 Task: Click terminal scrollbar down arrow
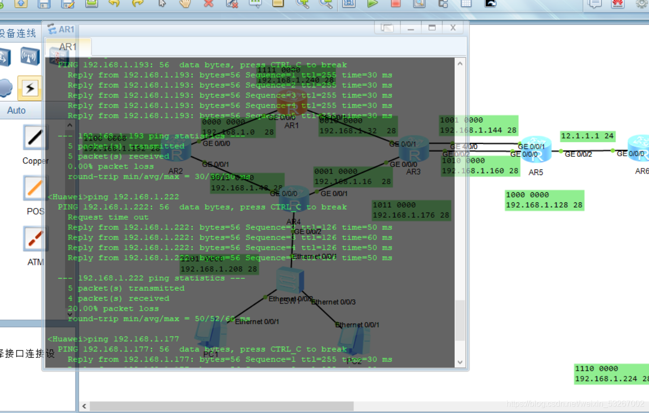[x=460, y=362]
